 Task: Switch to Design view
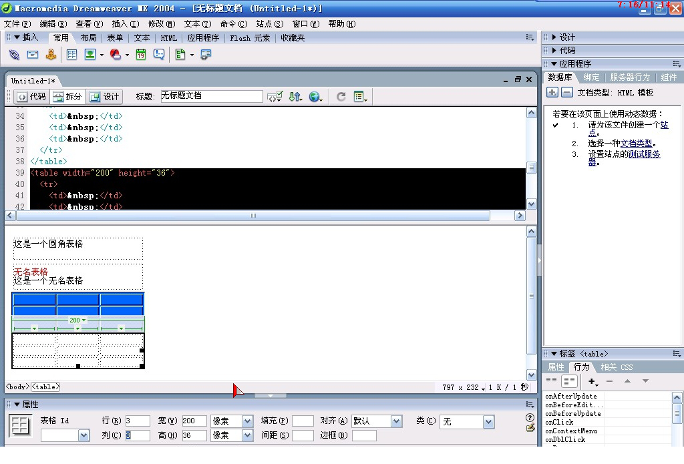click(x=104, y=97)
